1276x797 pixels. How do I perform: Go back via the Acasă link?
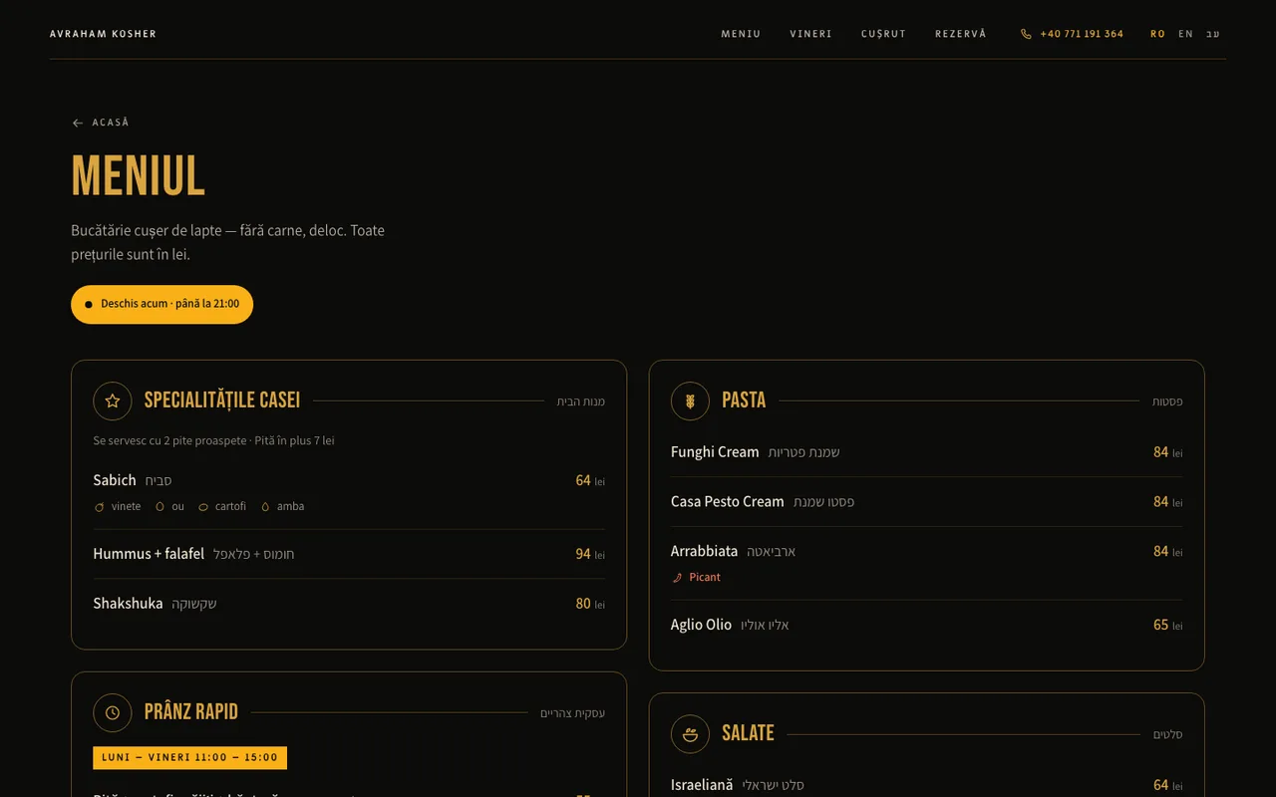(101, 123)
